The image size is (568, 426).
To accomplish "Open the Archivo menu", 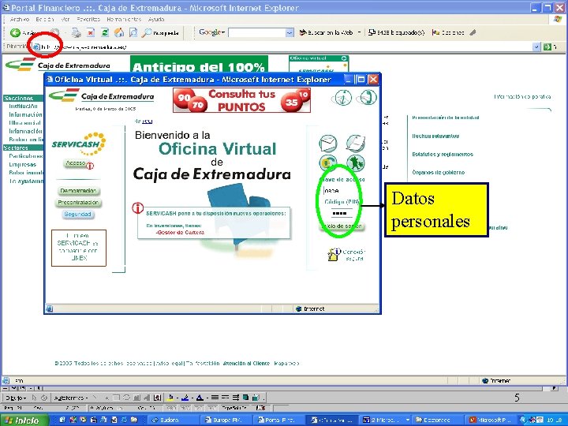I will click(x=20, y=19).
